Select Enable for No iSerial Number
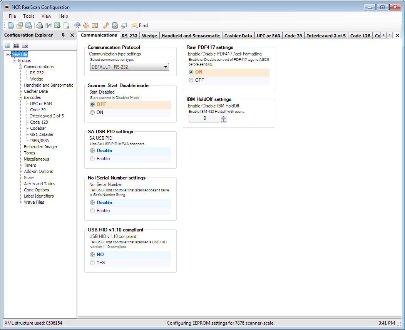The width and height of the screenshot is (405, 330). click(92, 211)
